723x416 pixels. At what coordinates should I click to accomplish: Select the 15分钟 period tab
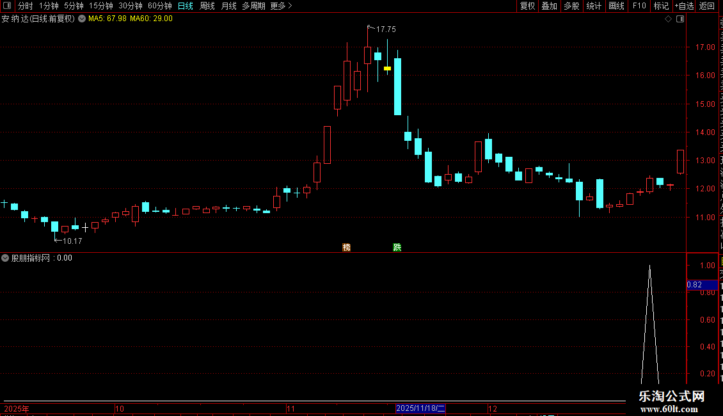(100, 6)
